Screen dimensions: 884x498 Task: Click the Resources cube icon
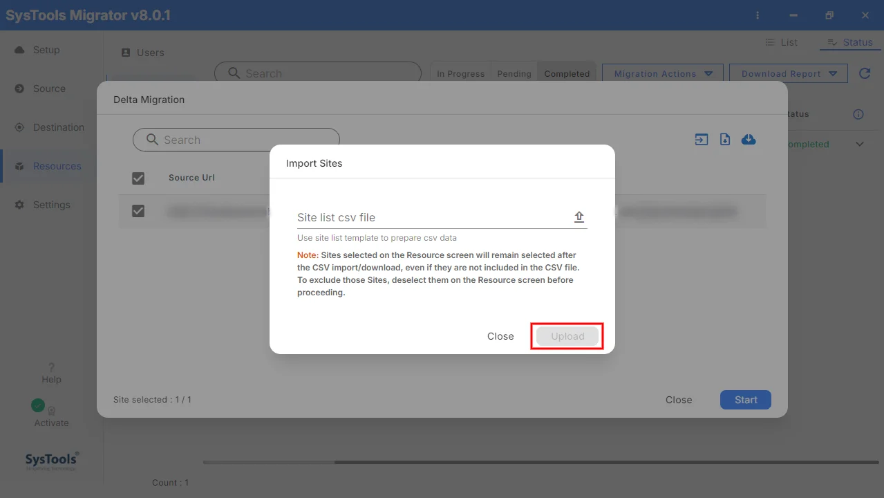point(19,166)
